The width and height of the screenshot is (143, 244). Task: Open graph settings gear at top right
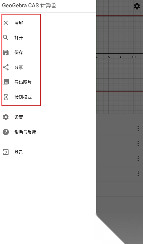click(x=137, y=6)
